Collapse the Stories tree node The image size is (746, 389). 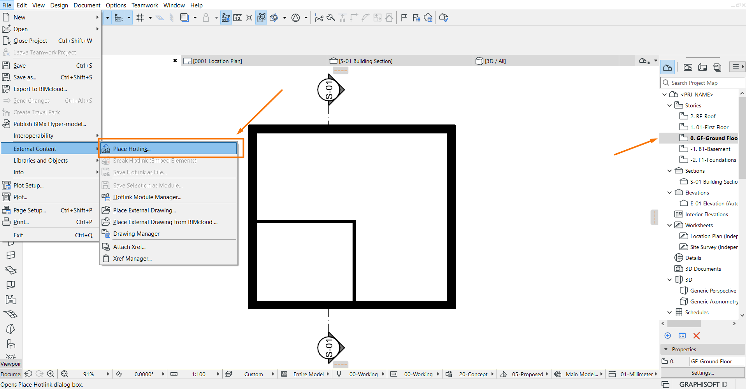tap(669, 105)
